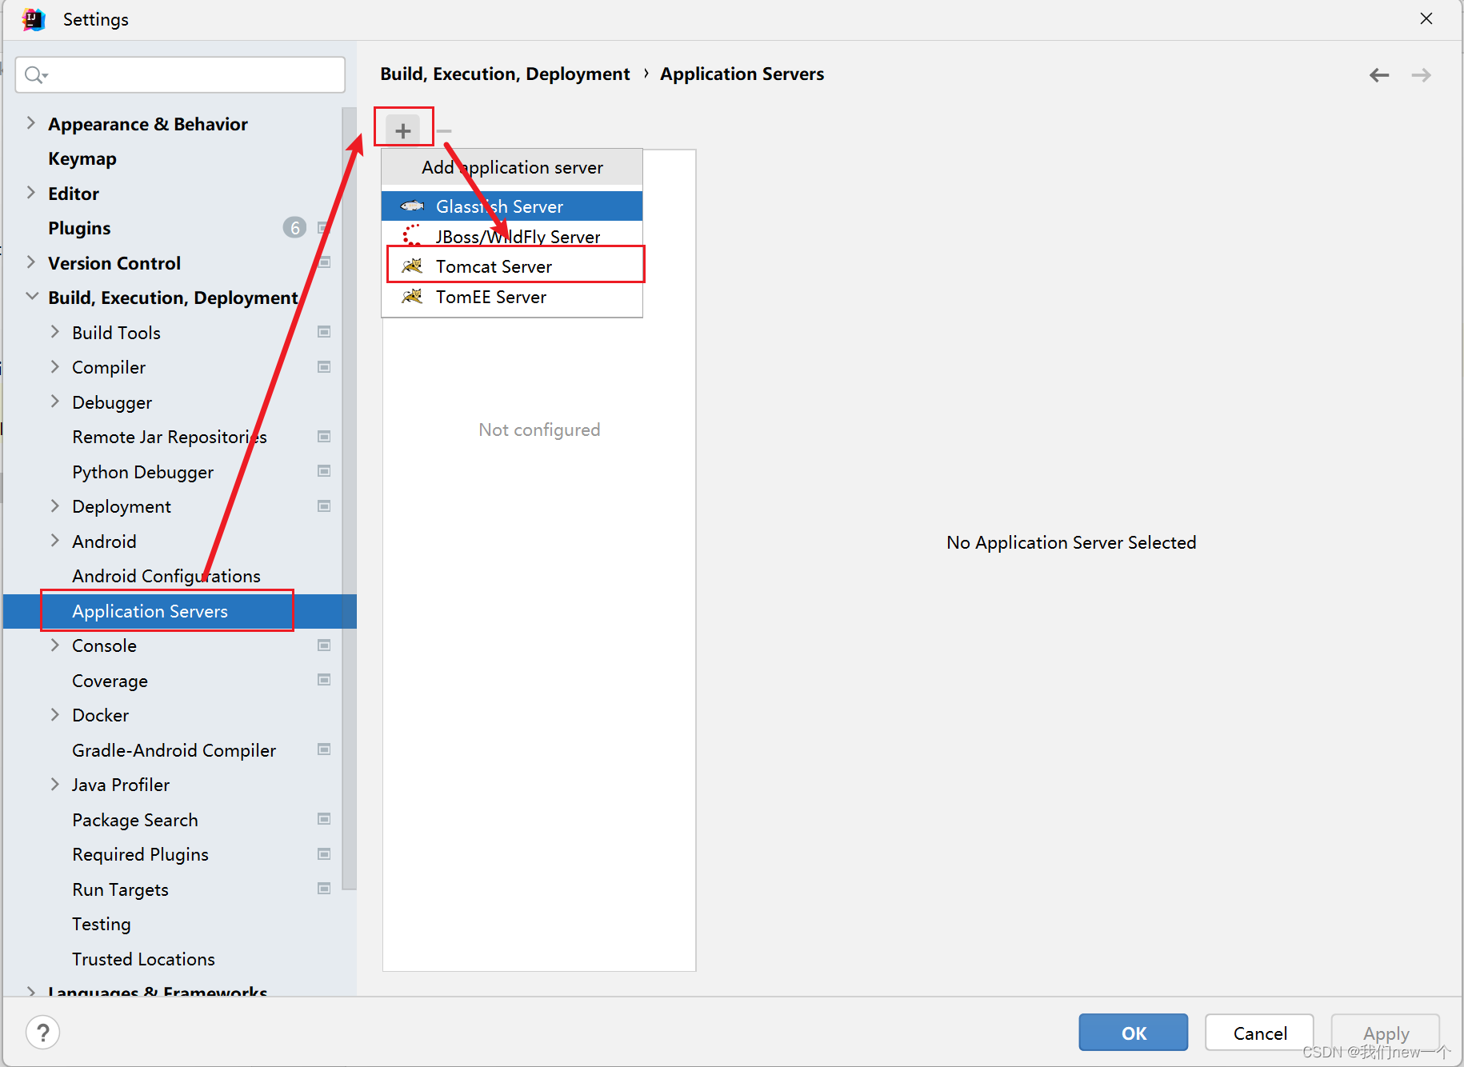
Task: Expand the Debugger node
Action: click(55, 402)
